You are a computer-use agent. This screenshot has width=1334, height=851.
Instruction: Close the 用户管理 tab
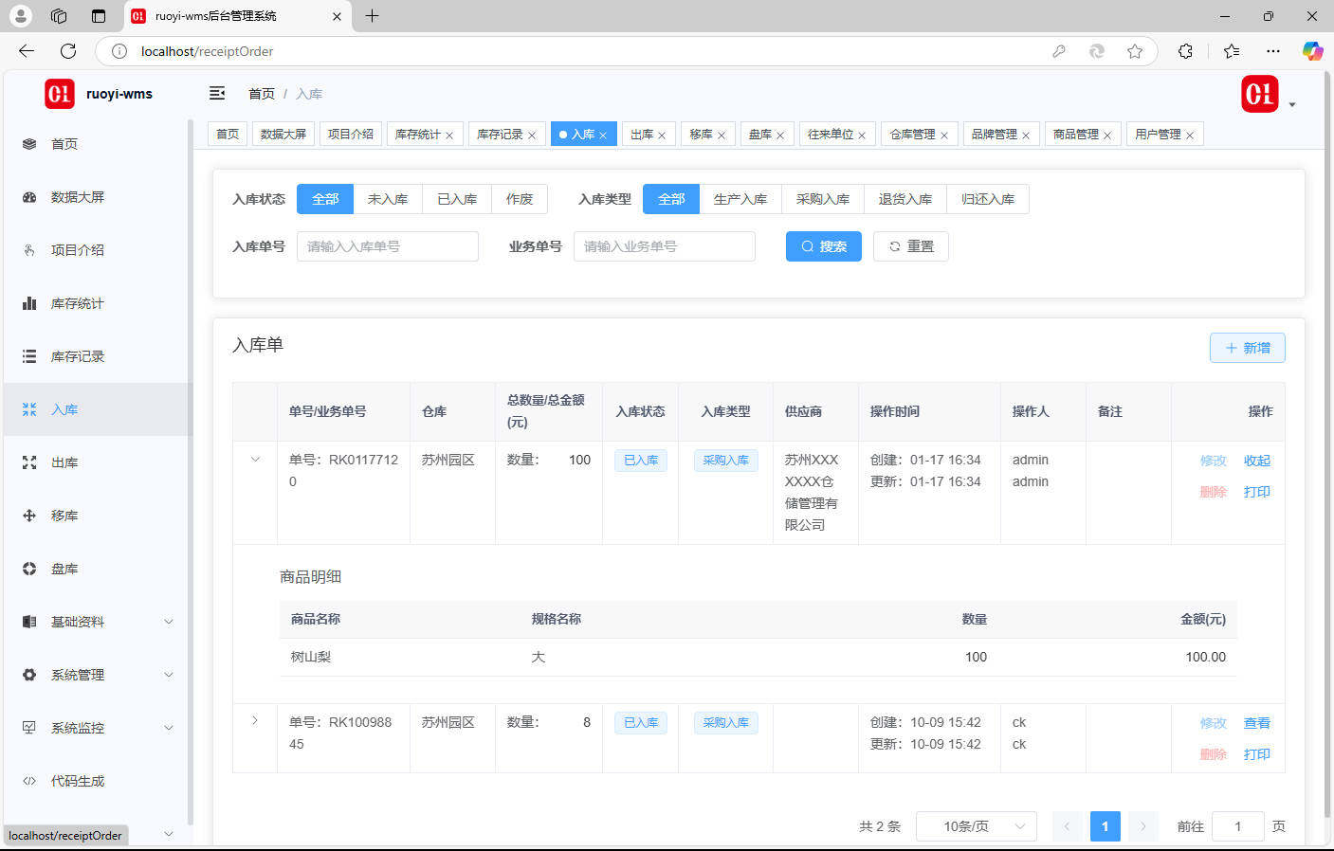pyautogui.click(x=1189, y=136)
